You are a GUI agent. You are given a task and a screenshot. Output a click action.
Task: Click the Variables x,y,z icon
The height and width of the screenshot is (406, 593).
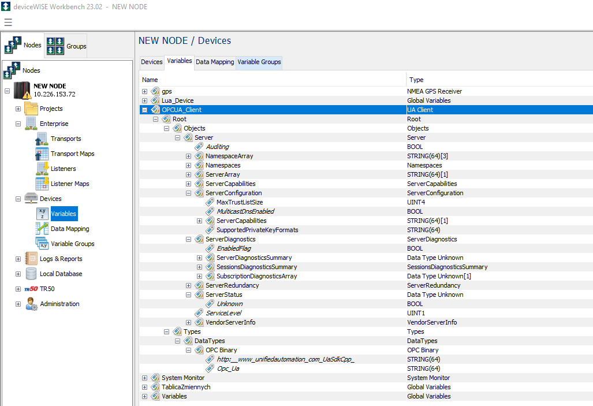(42, 214)
